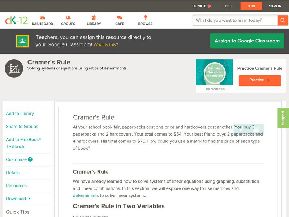Expand the Download dropdown arrow
The width and height of the screenshot is (289, 217).
click(29, 199)
